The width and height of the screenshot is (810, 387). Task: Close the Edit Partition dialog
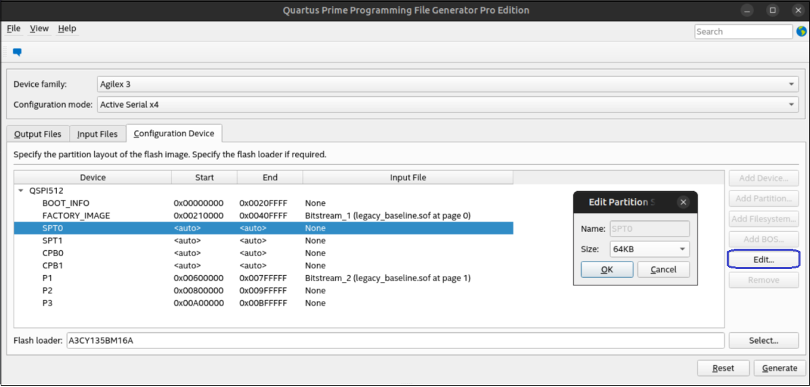point(683,202)
